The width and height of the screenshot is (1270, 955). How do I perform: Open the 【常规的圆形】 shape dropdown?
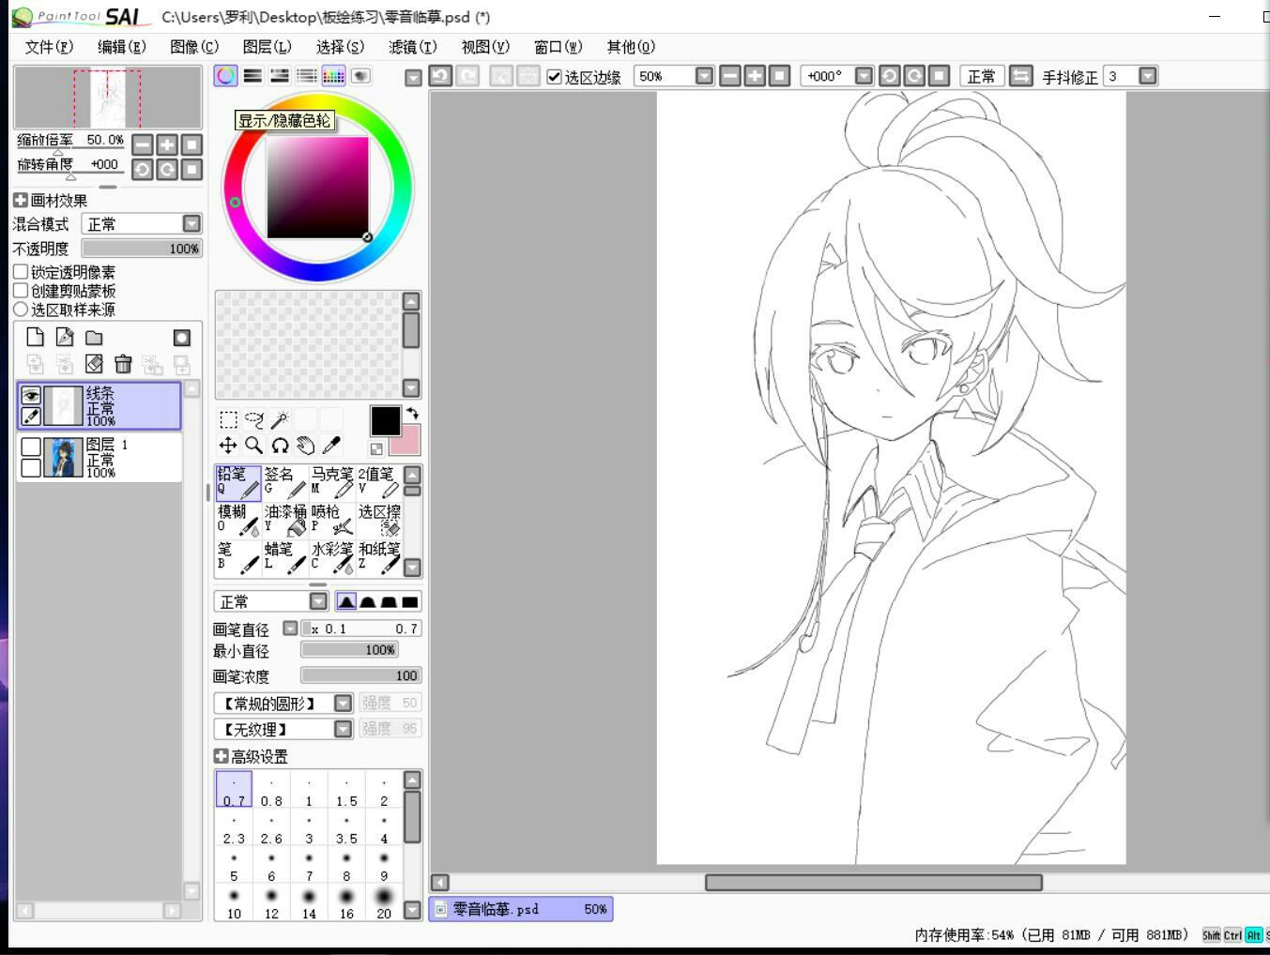click(283, 703)
